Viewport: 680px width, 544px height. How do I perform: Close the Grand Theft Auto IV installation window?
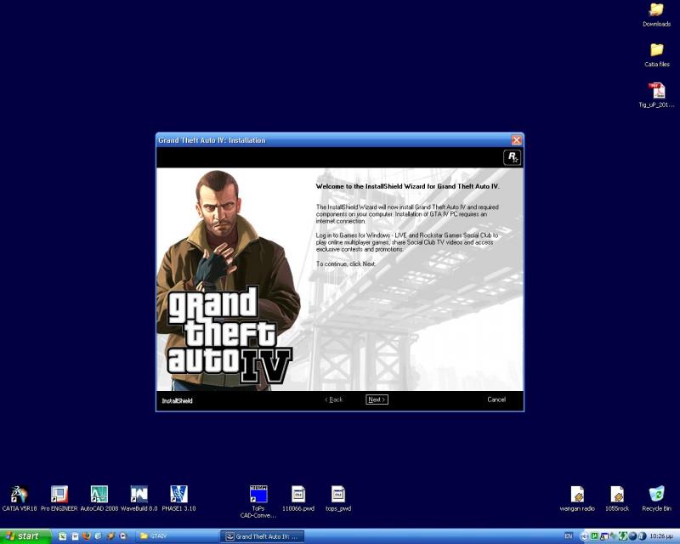[x=516, y=139]
